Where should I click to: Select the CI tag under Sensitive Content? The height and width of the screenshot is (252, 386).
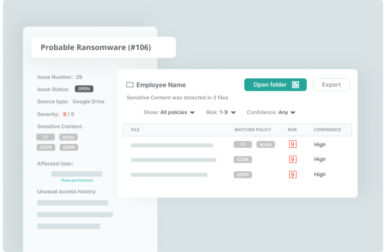(45, 137)
